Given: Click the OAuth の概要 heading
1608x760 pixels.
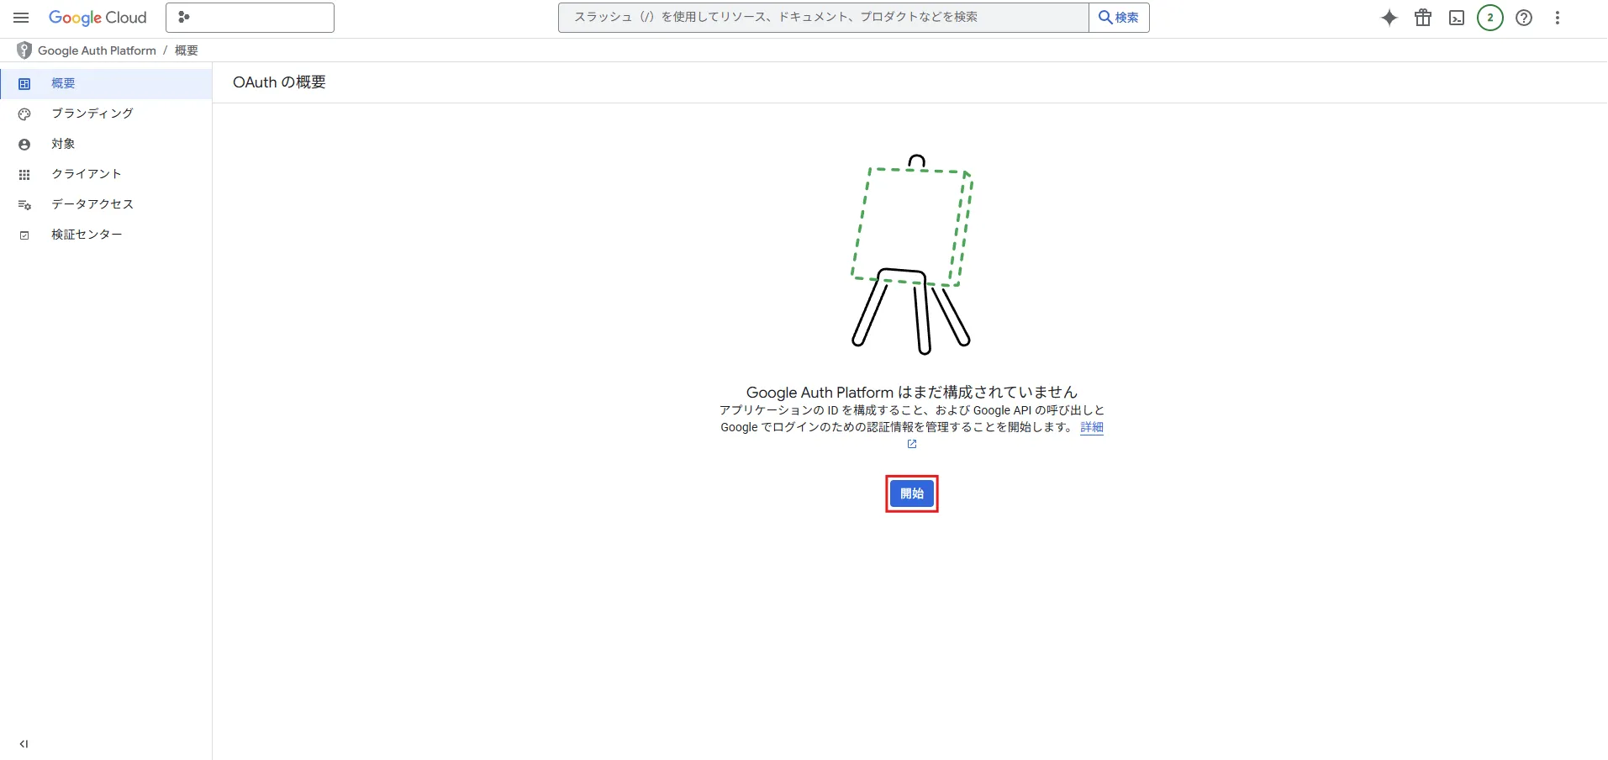Looking at the screenshot, I should [x=279, y=82].
